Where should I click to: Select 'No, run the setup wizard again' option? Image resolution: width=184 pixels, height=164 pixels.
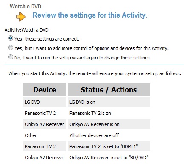pos(11,57)
